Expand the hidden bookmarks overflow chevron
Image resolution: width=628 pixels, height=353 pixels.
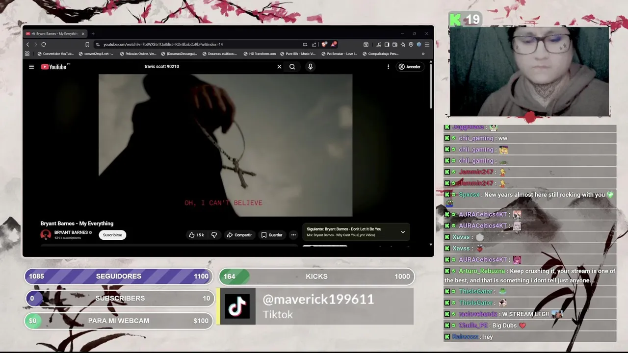[423, 54]
